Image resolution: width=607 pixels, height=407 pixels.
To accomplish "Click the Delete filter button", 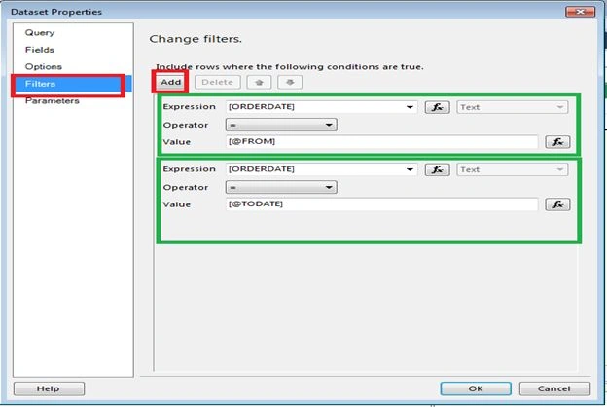I will click(x=218, y=82).
